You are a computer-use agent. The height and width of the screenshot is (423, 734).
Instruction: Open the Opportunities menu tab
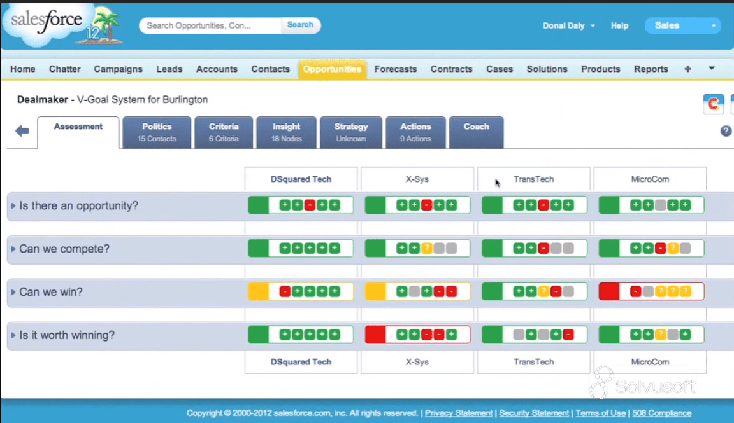tap(332, 69)
